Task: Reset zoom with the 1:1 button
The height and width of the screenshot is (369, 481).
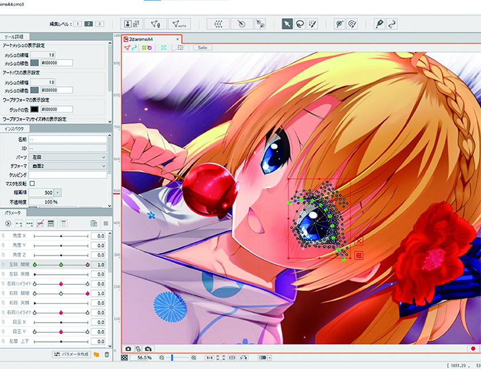Action: point(209,358)
